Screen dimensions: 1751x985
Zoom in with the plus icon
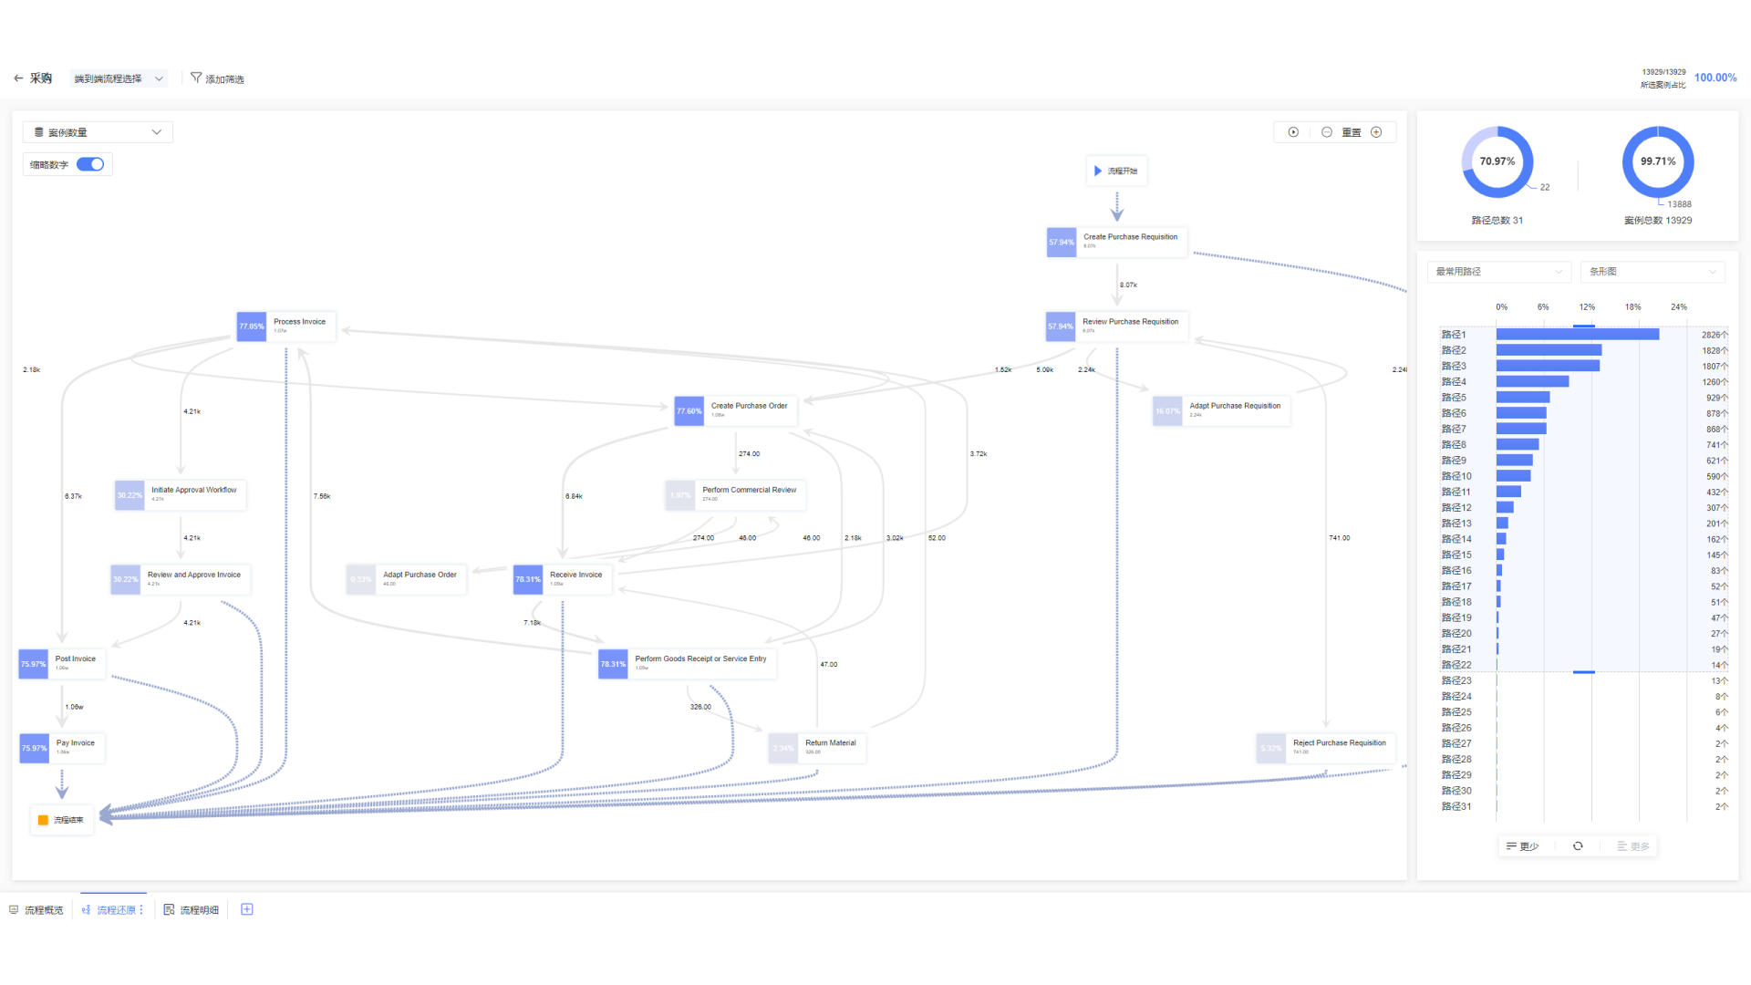coord(1376,132)
